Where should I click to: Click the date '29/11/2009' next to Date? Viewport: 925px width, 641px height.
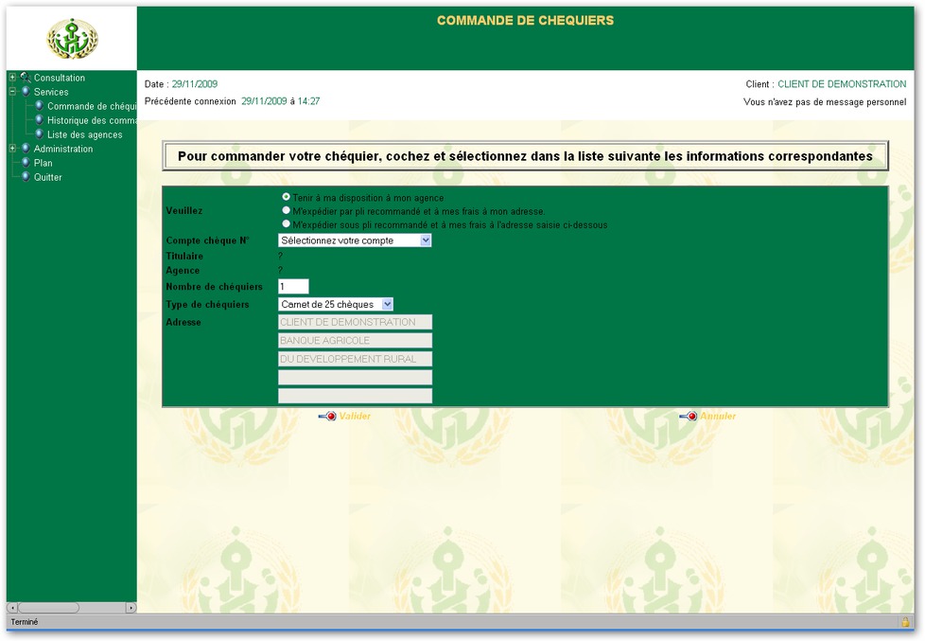click(195, 84)
